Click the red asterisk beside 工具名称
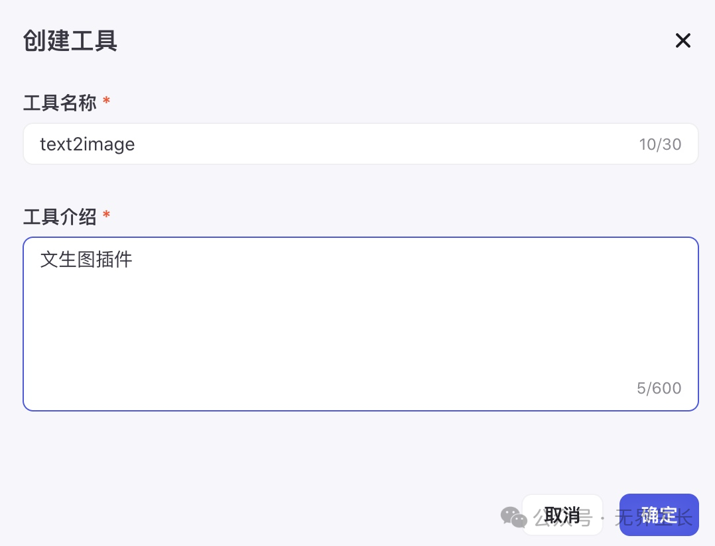Image resolution: width=715 pixels, height=546 pixels. click(x=106, y=102)
